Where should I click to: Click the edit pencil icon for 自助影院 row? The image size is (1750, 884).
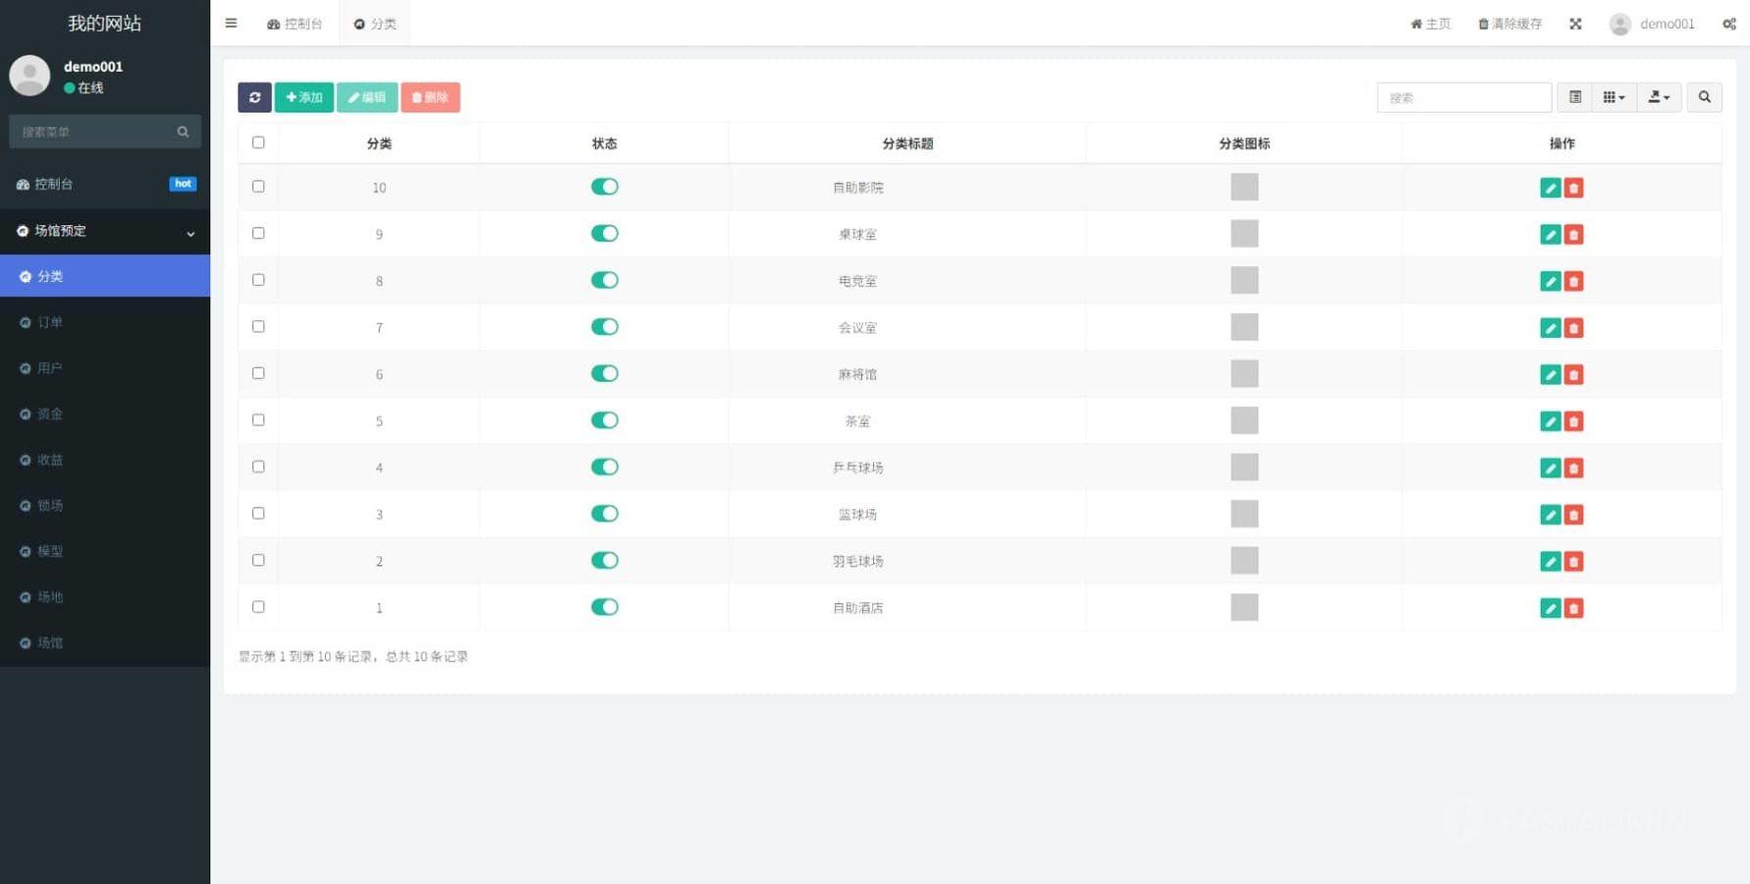click(1550, 188)
